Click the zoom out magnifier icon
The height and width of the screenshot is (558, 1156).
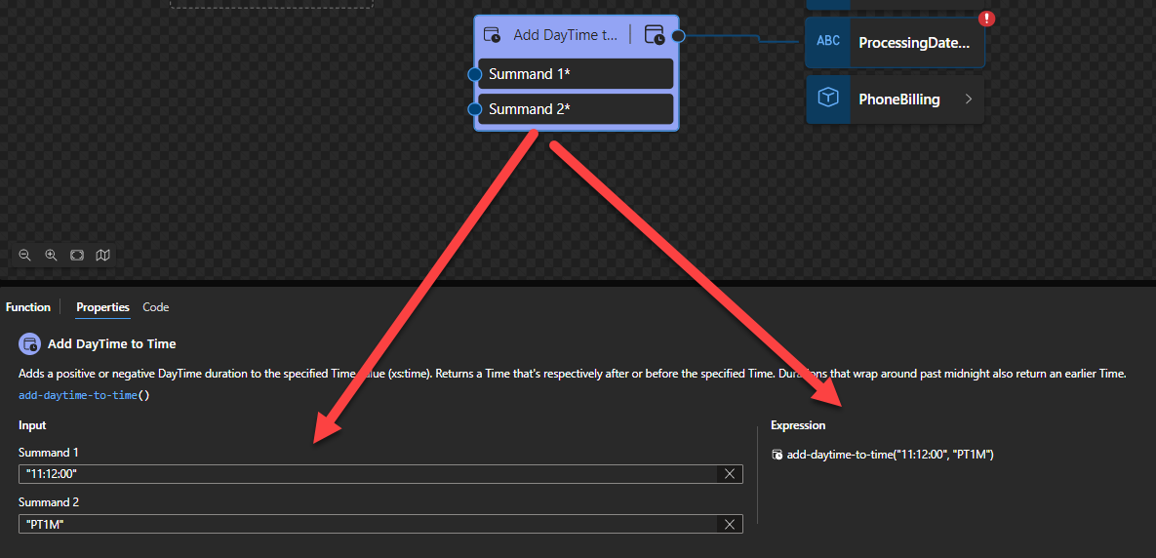click(x=25, y=256)
